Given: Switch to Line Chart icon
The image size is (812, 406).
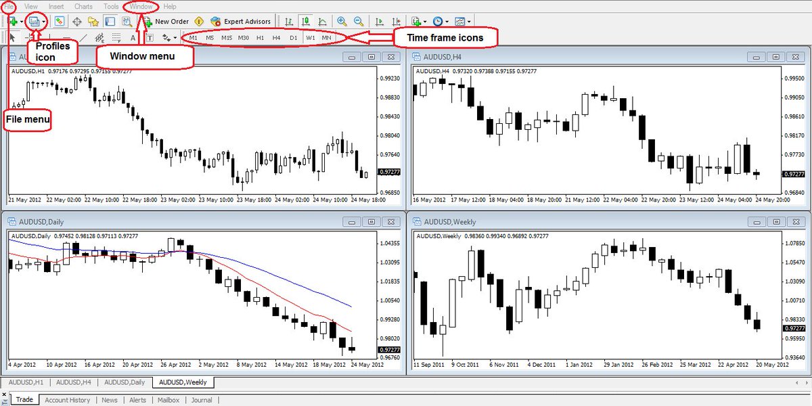Looking at the screenshot, I should 323,22.
